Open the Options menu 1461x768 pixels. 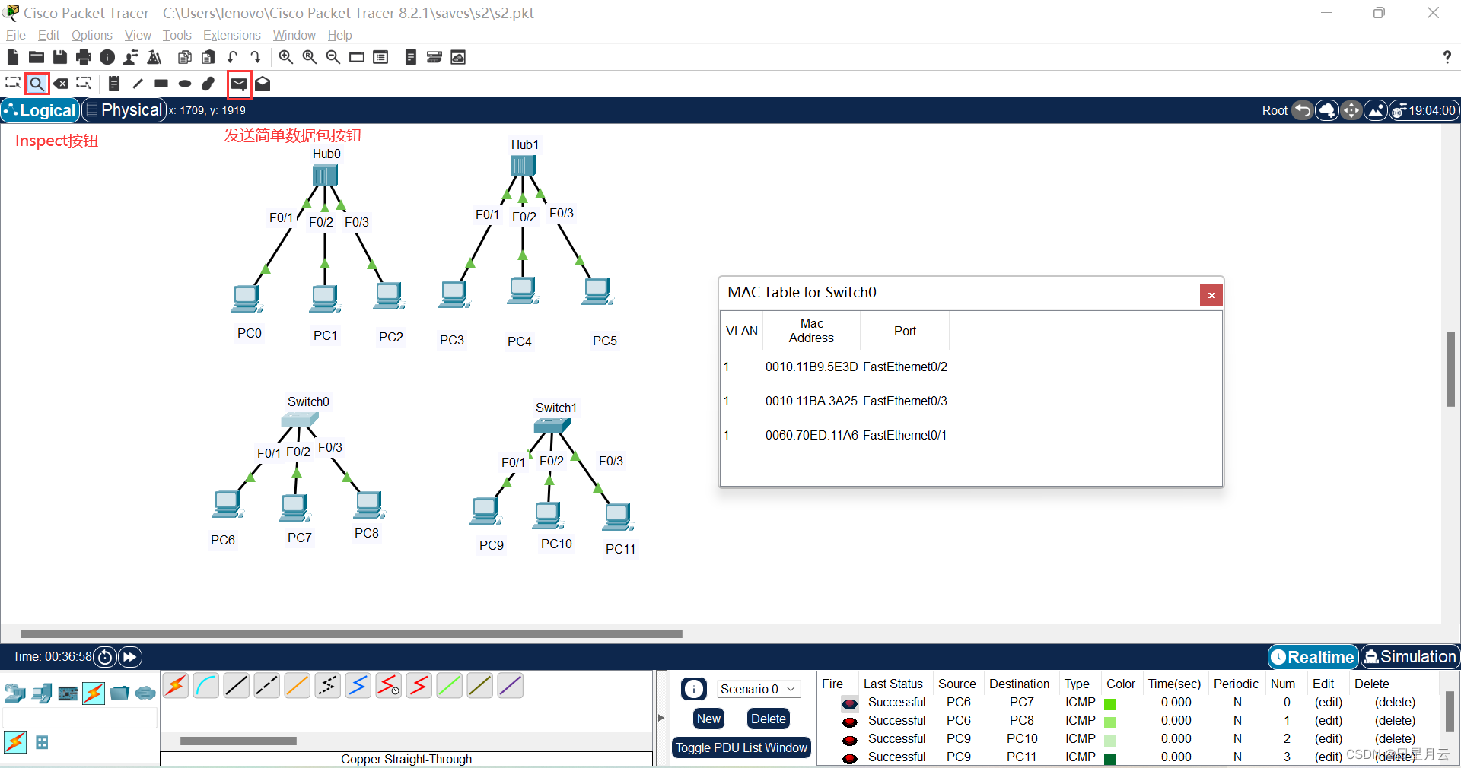point(92,35)
